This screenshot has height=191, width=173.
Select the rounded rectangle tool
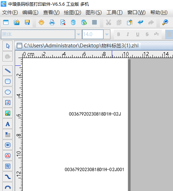[8, 81]
